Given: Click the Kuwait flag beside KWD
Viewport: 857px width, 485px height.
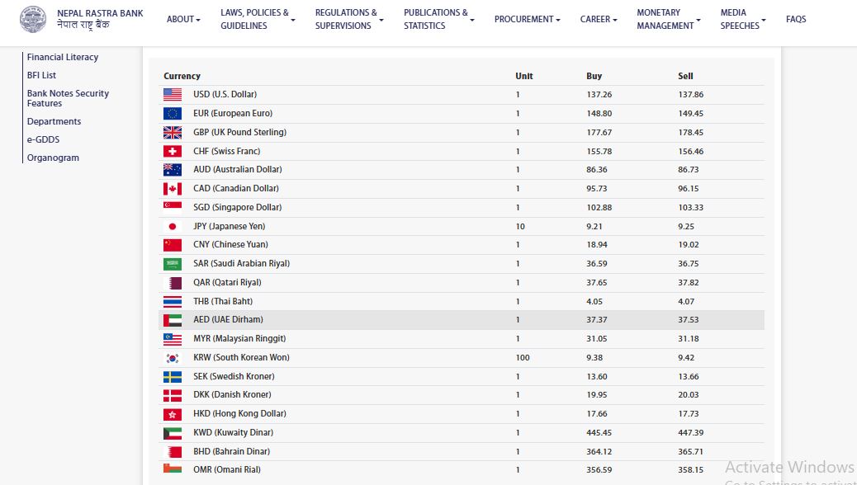Looking at the screenshot, I should [x=173, y=433].
